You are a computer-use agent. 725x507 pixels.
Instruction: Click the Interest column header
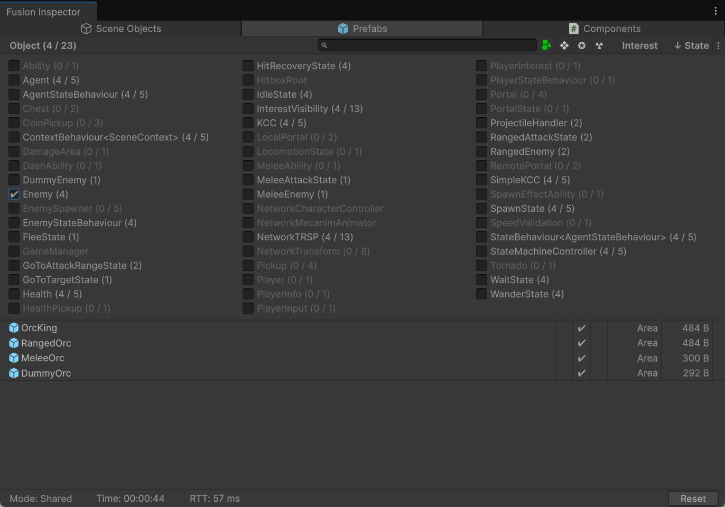point(639,46)
